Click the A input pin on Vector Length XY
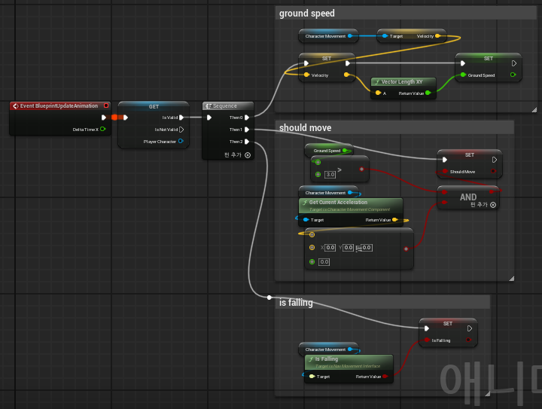The width and height of the screenshot is (542, 409). coord(378,93)
